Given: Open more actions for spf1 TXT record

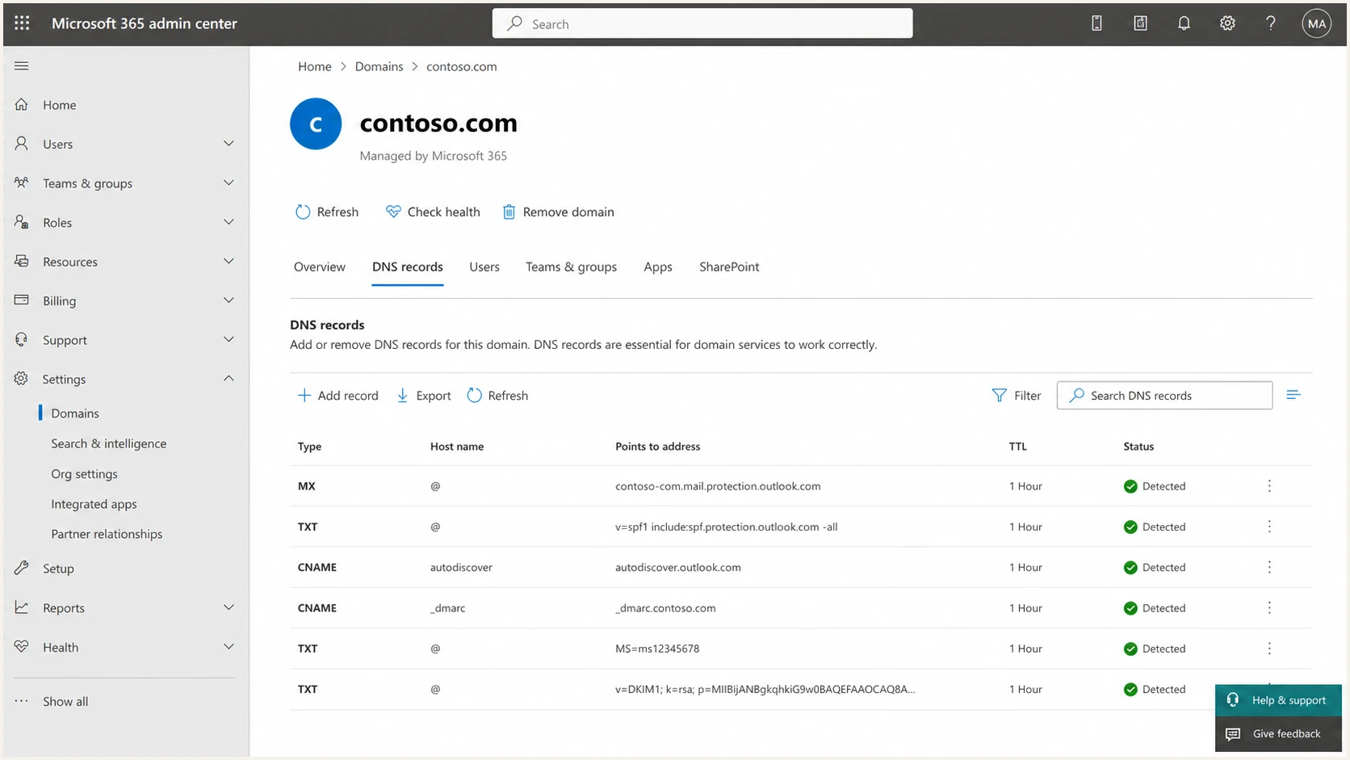Looking at the screenshot, I should pos(1269,527).
